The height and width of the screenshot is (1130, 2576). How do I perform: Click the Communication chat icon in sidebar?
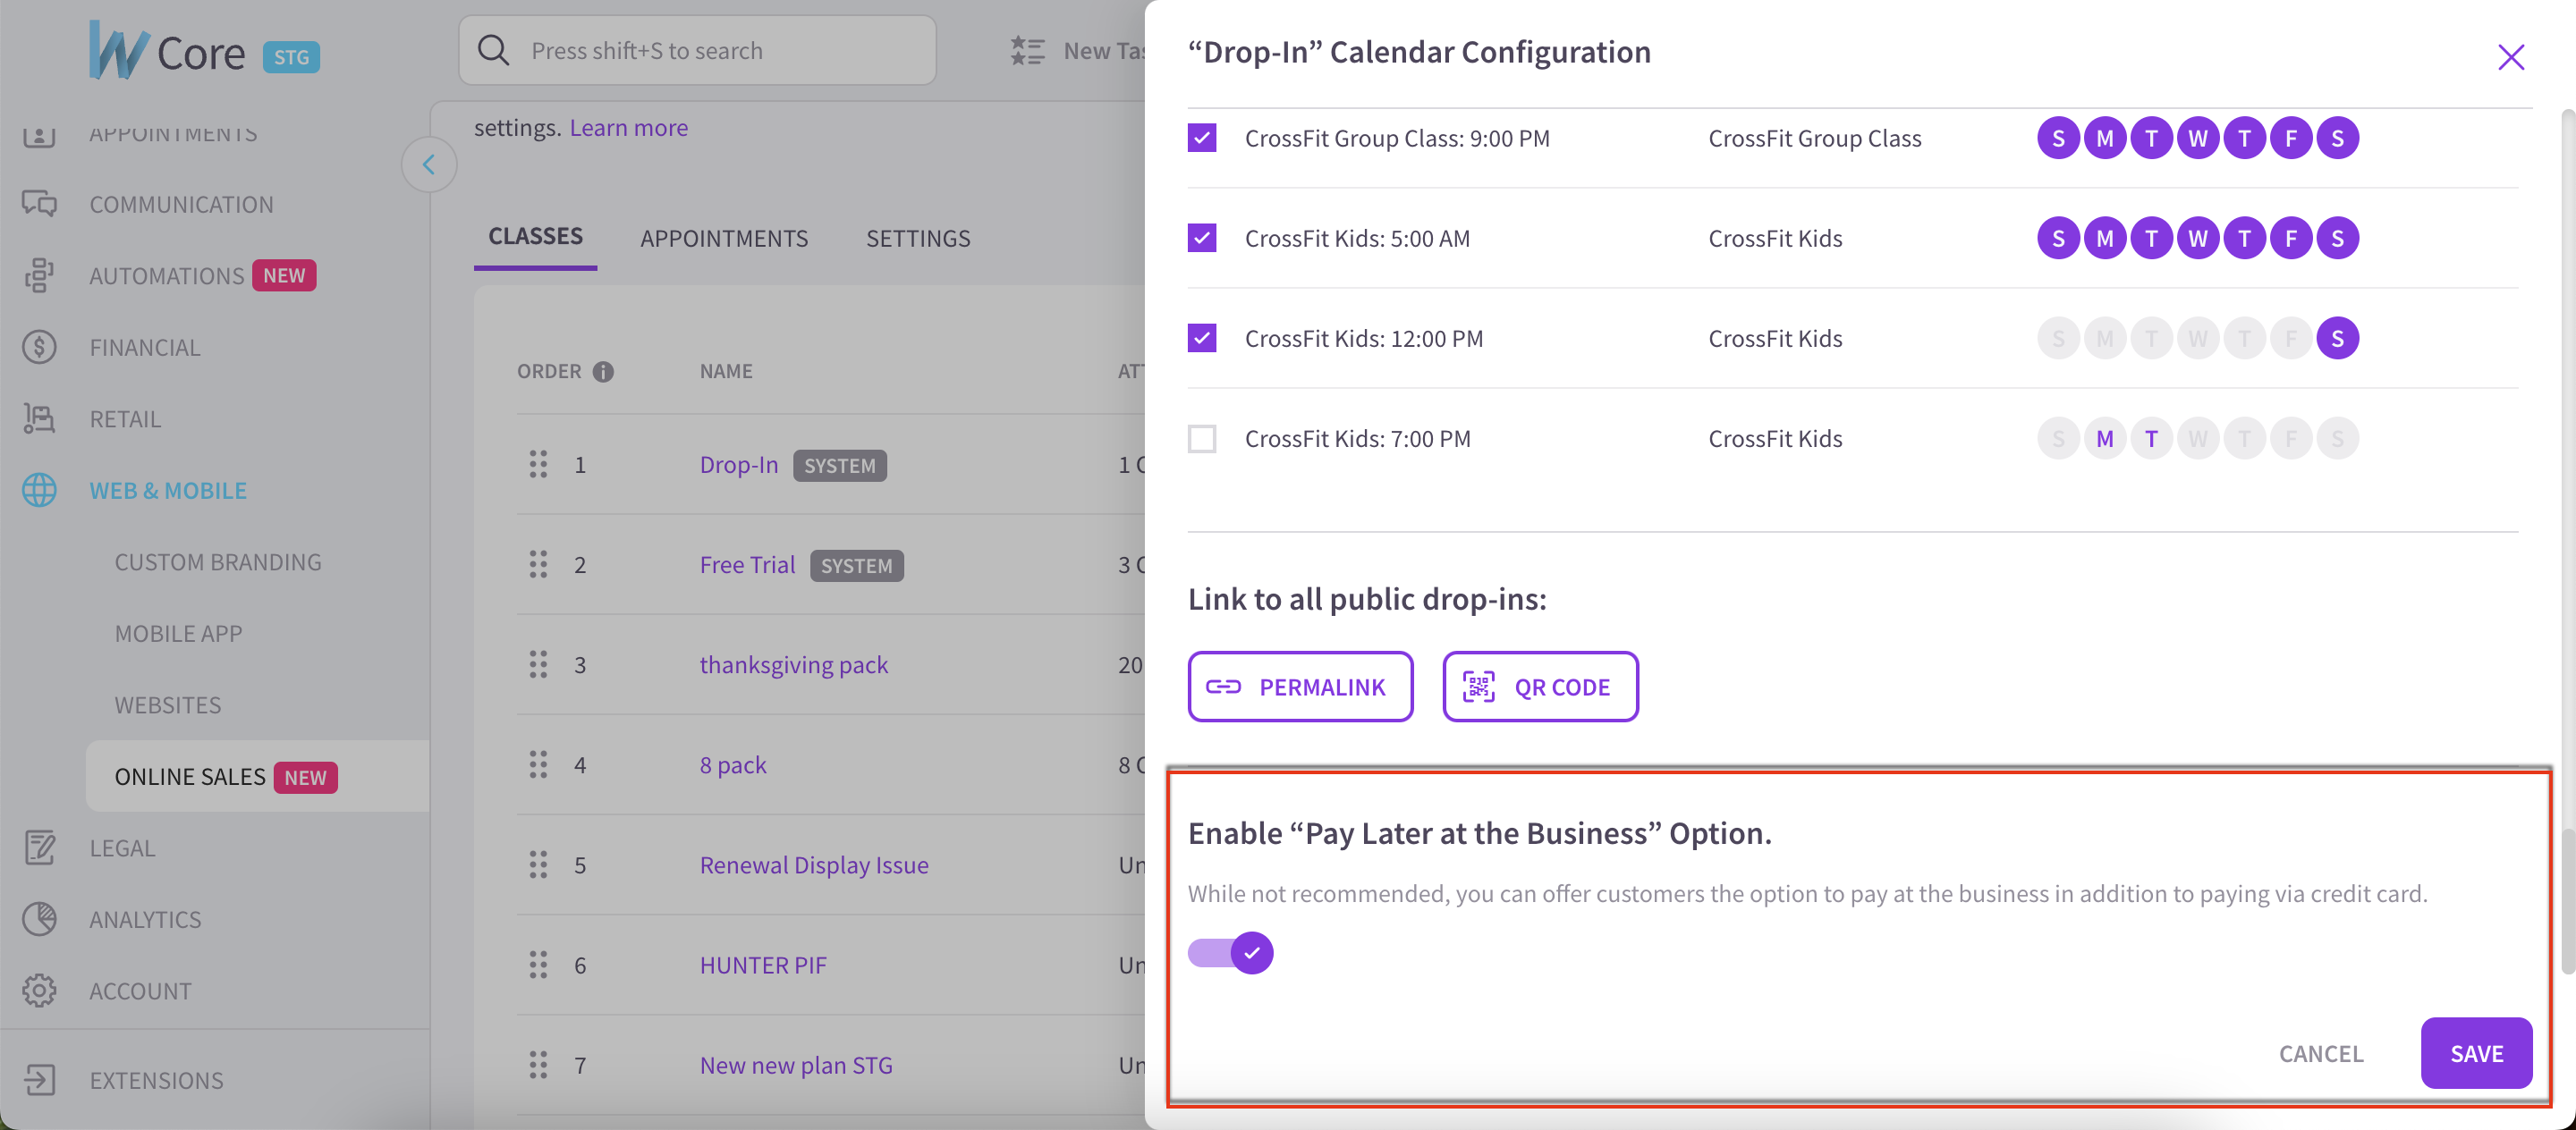tap(39, 204)
